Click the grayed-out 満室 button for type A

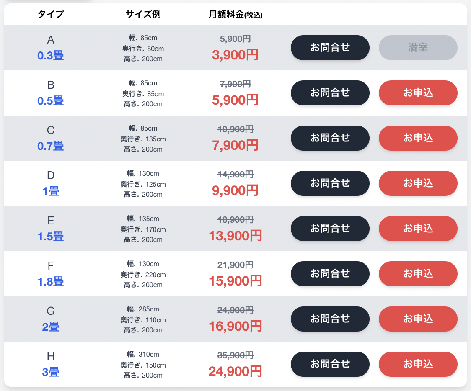point(418,48)
